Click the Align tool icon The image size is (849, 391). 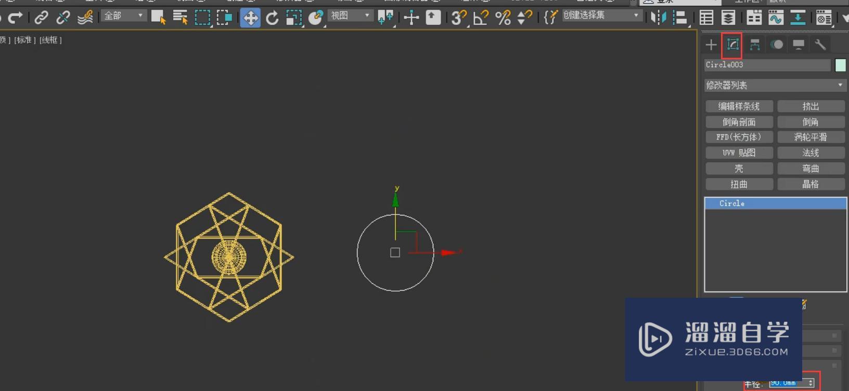pos(680,18)
